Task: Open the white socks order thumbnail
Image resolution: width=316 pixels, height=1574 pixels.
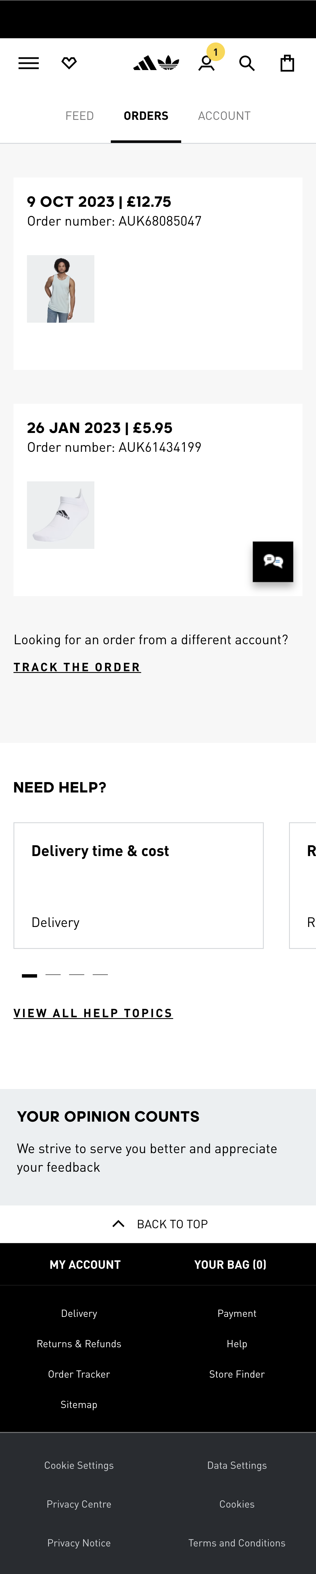Action: click(x=60, y=515)
